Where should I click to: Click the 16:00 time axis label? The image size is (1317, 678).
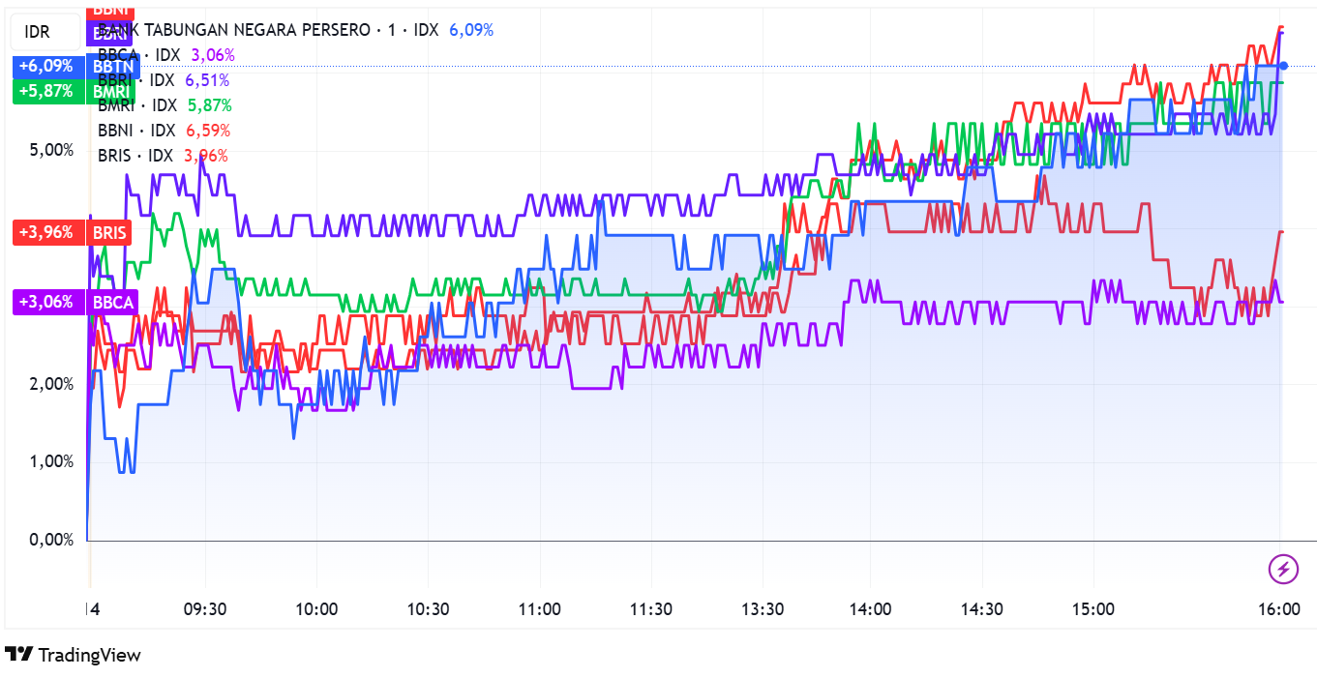pyautogui.click(x=1278, y=609)
